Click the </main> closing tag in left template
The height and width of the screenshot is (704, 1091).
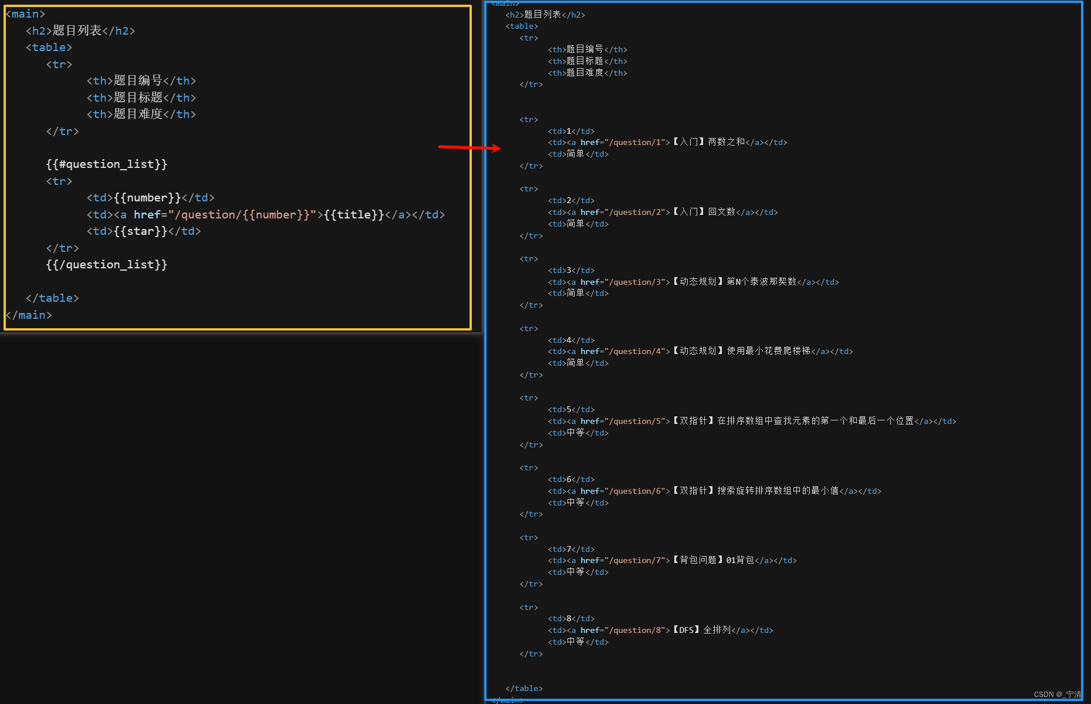point(29,315)
